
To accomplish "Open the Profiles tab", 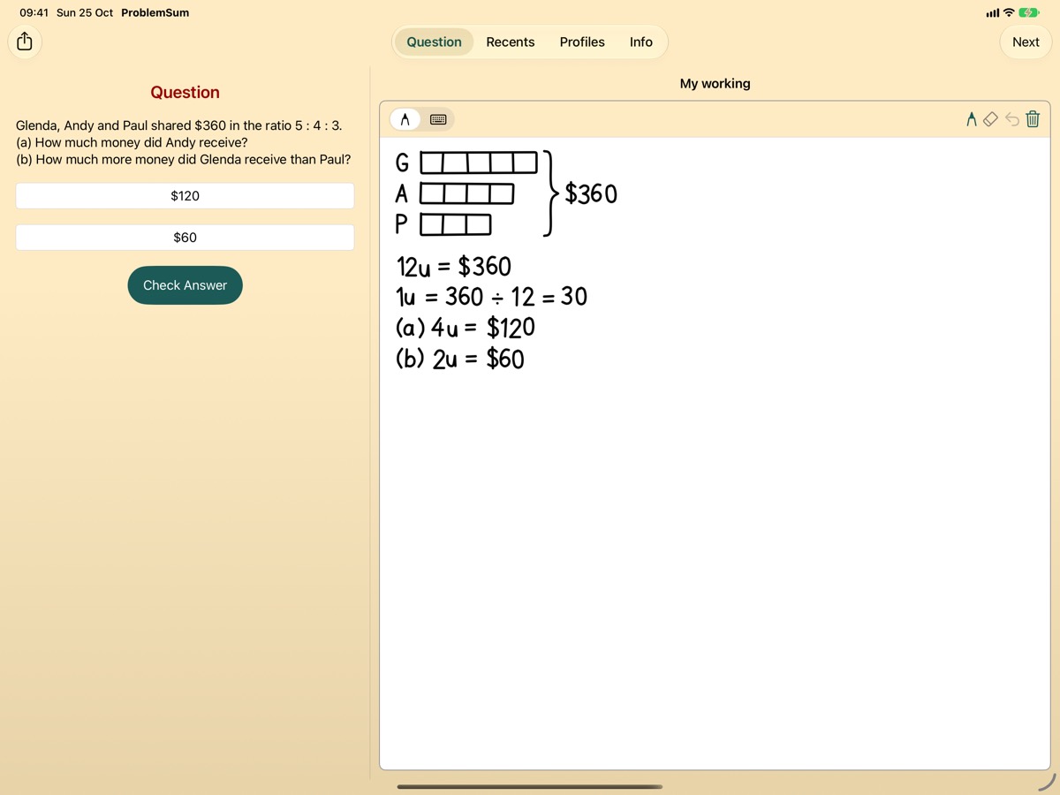I will (x=582, y=42).
